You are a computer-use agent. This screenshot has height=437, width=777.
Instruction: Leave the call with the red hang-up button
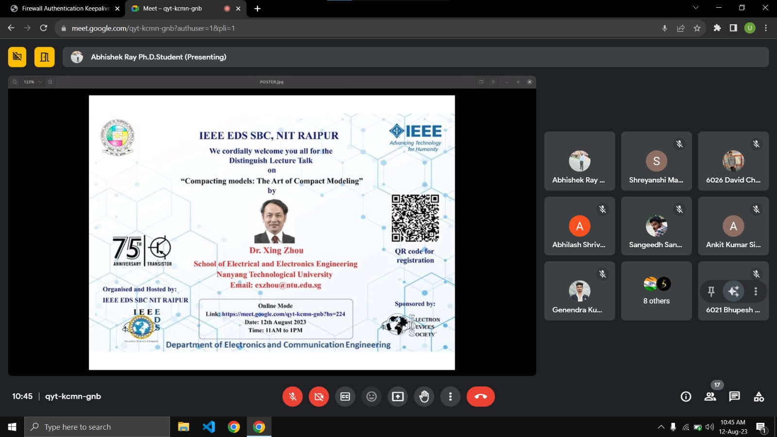tap(480, 397)
